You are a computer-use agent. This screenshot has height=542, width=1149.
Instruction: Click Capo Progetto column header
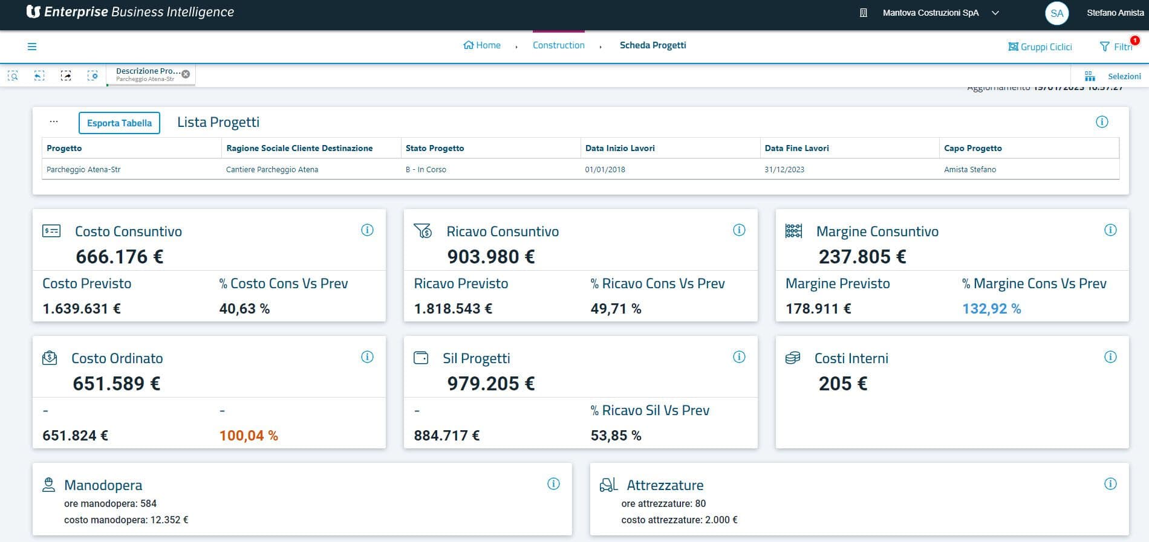pos(1029,148)
